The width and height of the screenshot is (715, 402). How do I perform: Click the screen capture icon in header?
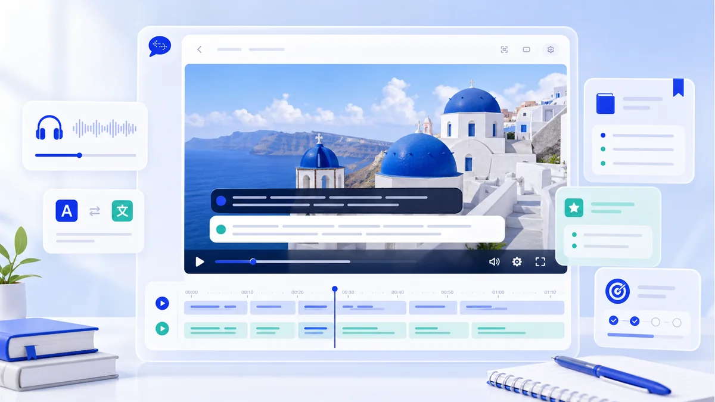pyautogui.click(x=504, y=49)
